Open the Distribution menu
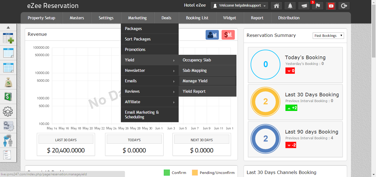This screenshot has height=177, width=376. point(289,18)
